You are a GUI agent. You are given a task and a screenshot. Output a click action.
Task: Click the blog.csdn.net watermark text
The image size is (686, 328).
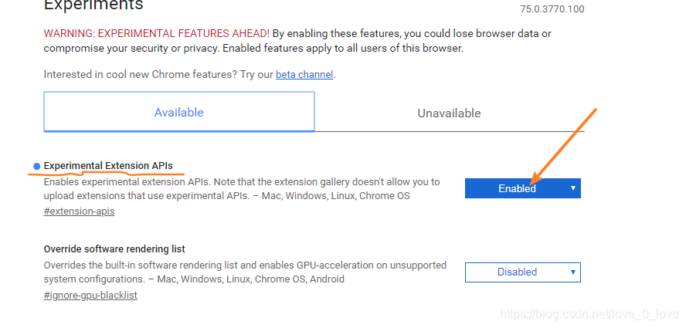coord(589,314)
